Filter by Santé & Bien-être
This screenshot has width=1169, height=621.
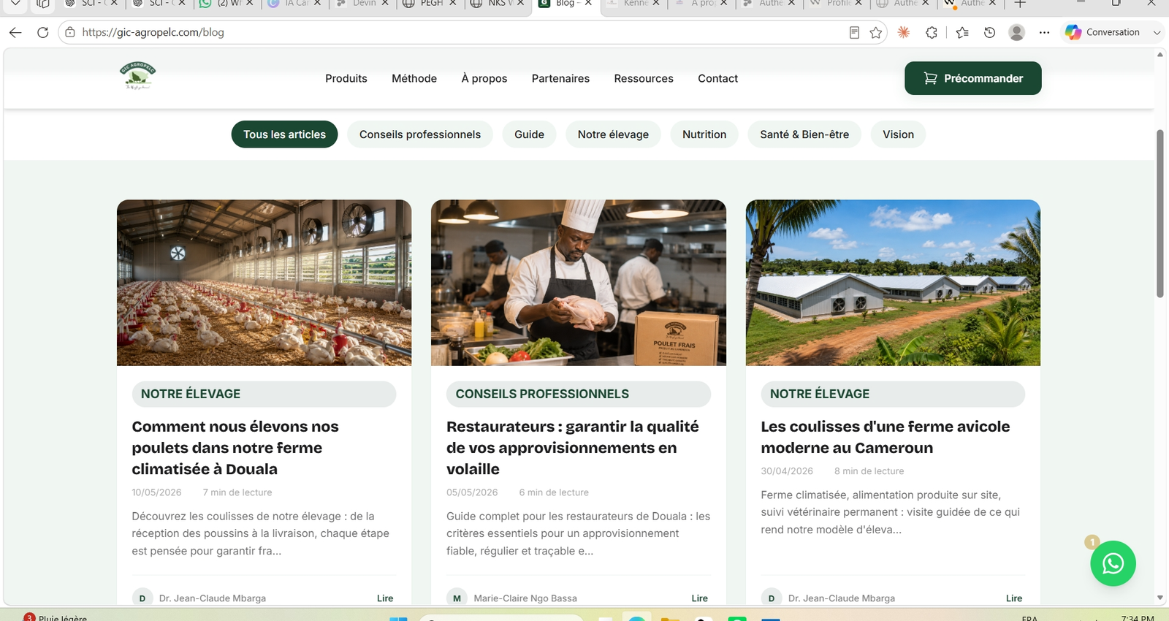pyautogui.click(x=804, y=134)
